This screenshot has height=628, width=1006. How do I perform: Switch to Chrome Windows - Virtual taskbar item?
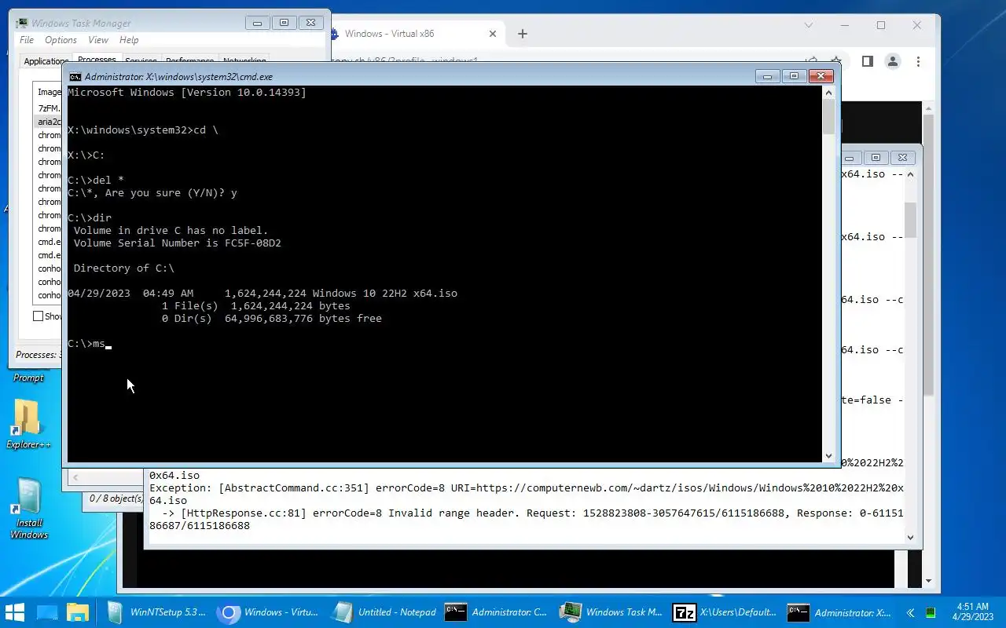(x=270, y=612)
